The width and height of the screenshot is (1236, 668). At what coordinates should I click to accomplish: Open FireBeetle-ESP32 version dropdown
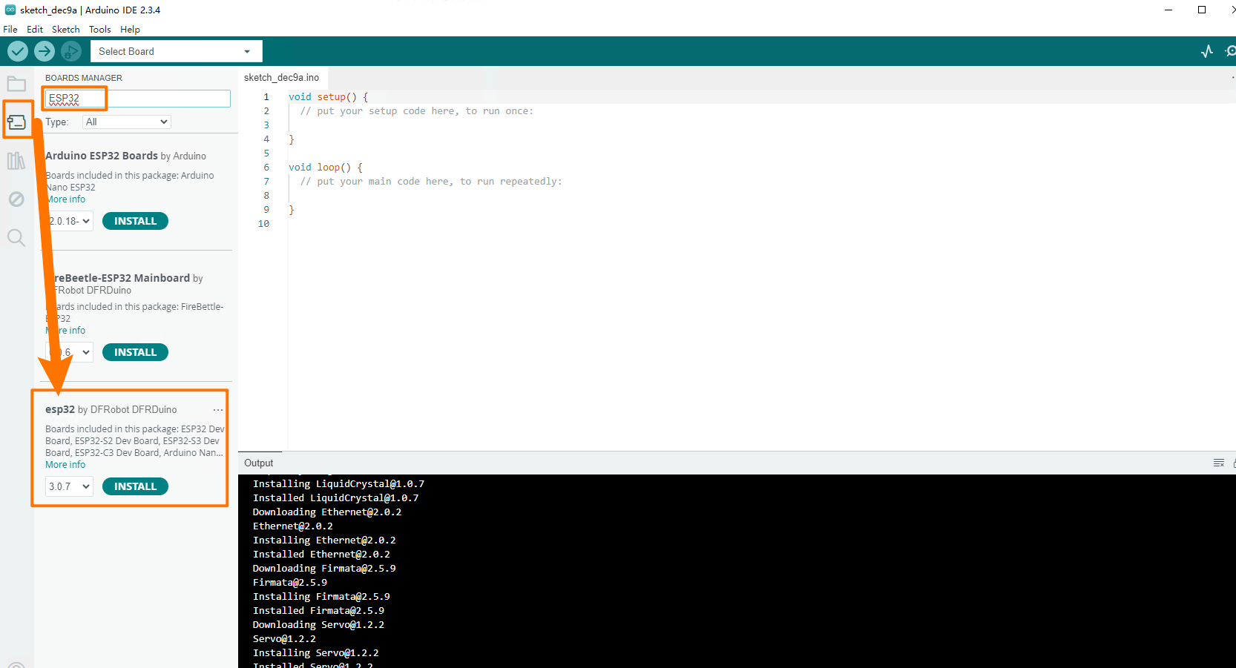coord(70,352)
